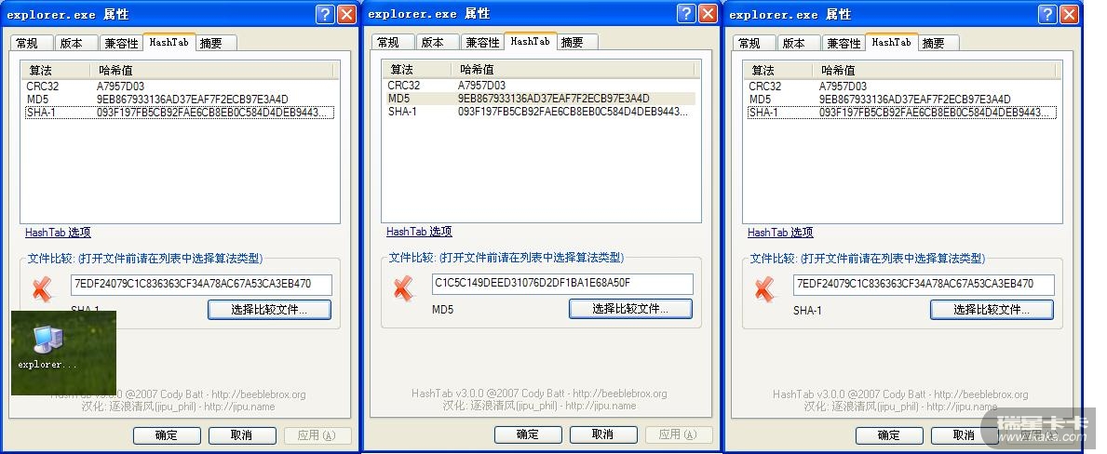Screen dimensions: 1107x454
Task: Open help question mark in left dialog
Action: 325,14
